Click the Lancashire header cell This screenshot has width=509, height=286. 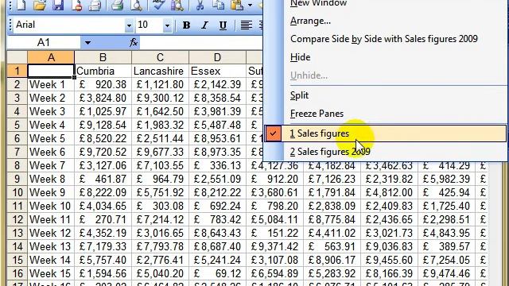(160, 71)
